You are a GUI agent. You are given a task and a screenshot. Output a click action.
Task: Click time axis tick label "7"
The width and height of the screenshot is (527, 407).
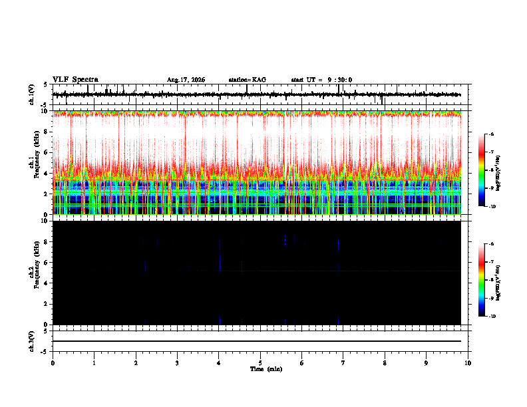343,362
